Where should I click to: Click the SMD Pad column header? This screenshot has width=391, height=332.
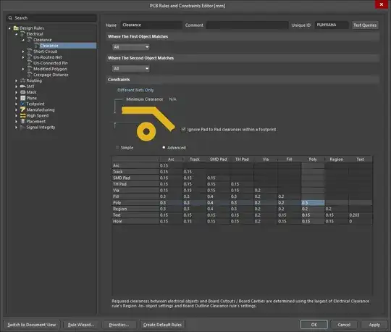(x=218, y=159)
